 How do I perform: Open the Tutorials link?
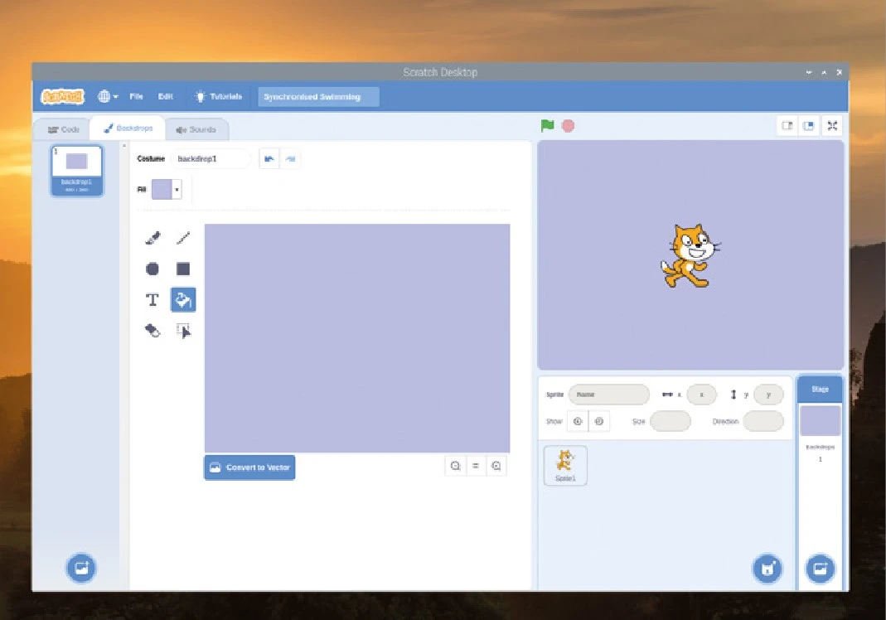[218, 97]
